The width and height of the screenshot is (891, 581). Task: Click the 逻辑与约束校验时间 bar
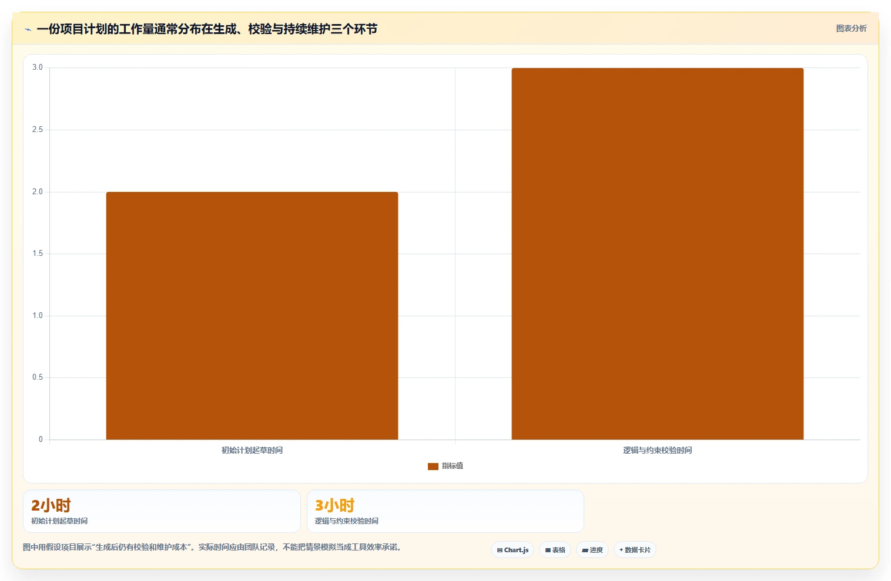coord(658,254)
